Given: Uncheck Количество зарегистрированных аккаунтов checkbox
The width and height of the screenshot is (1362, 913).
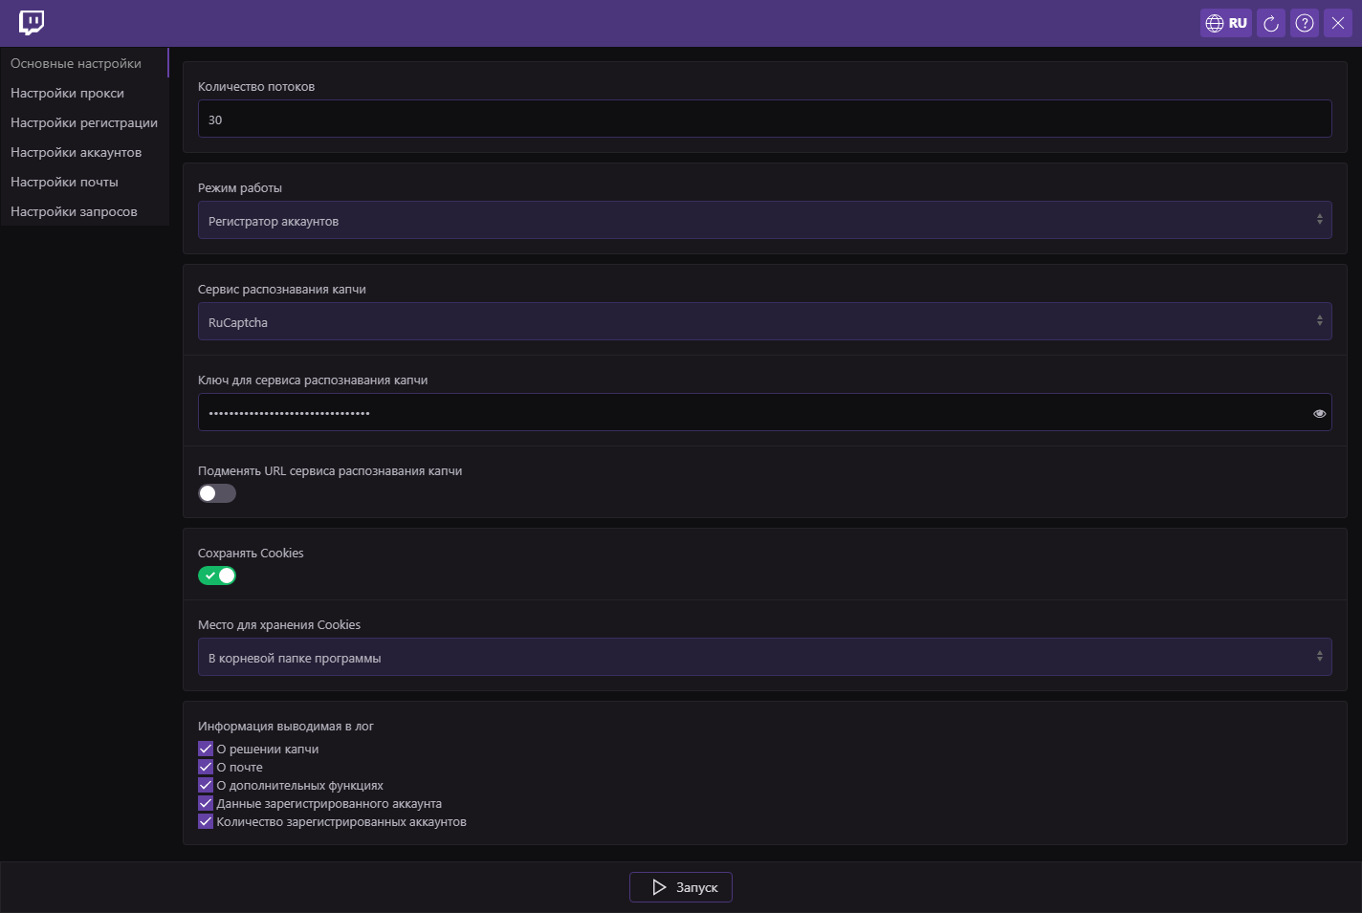Looking at the screenshot, I should coord(206,821).
